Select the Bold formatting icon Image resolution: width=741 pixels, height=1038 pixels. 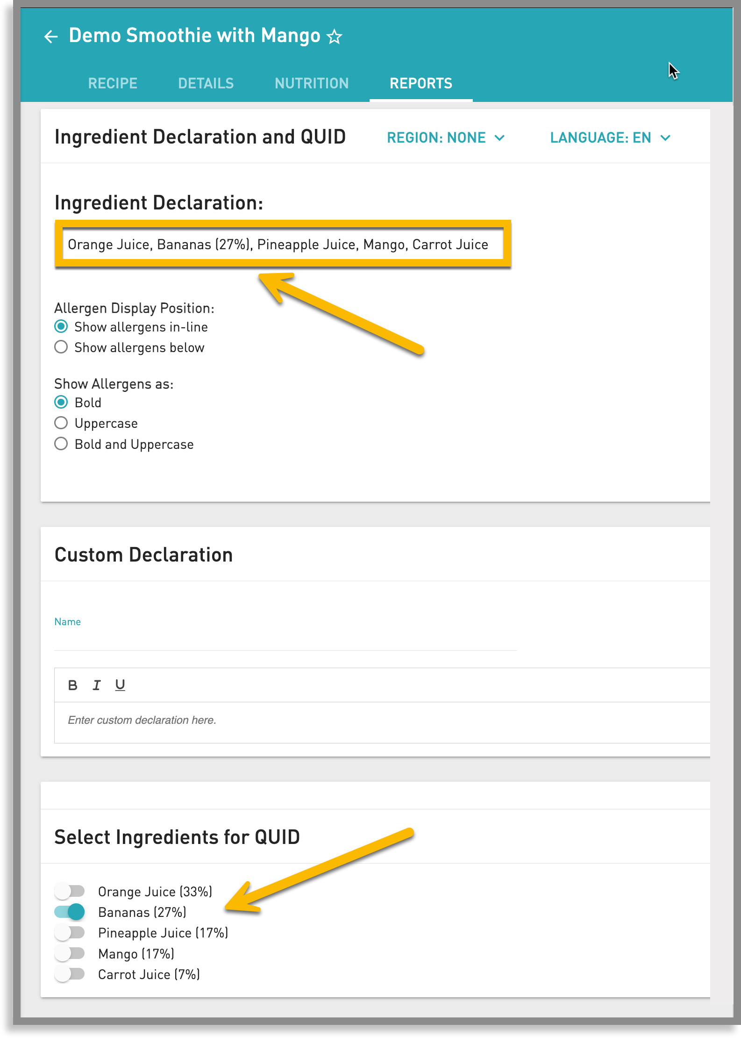pyautogui.click(x=73, y=685)
